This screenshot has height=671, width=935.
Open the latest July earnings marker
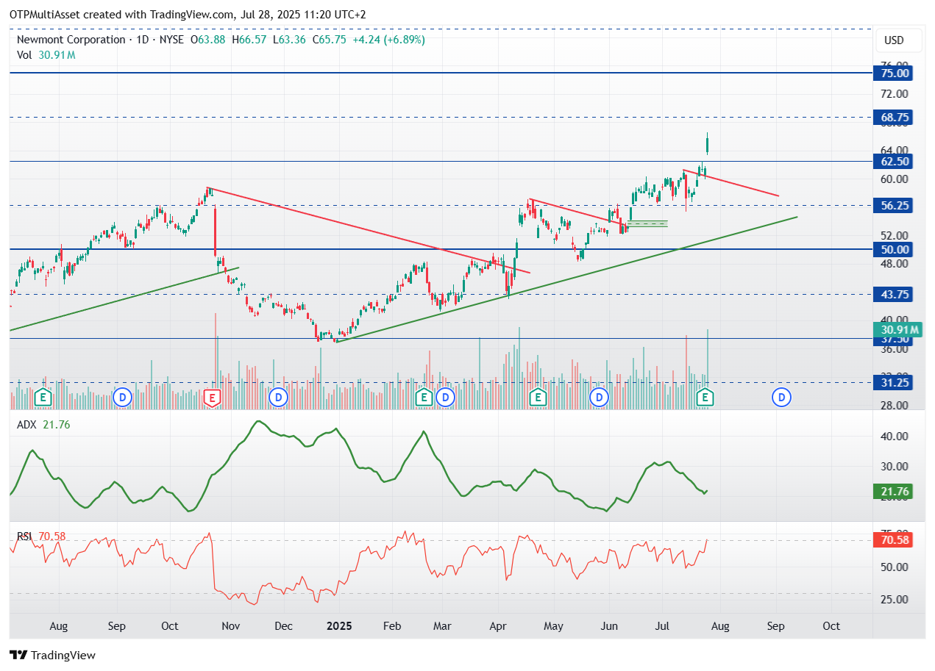[706, 398]
